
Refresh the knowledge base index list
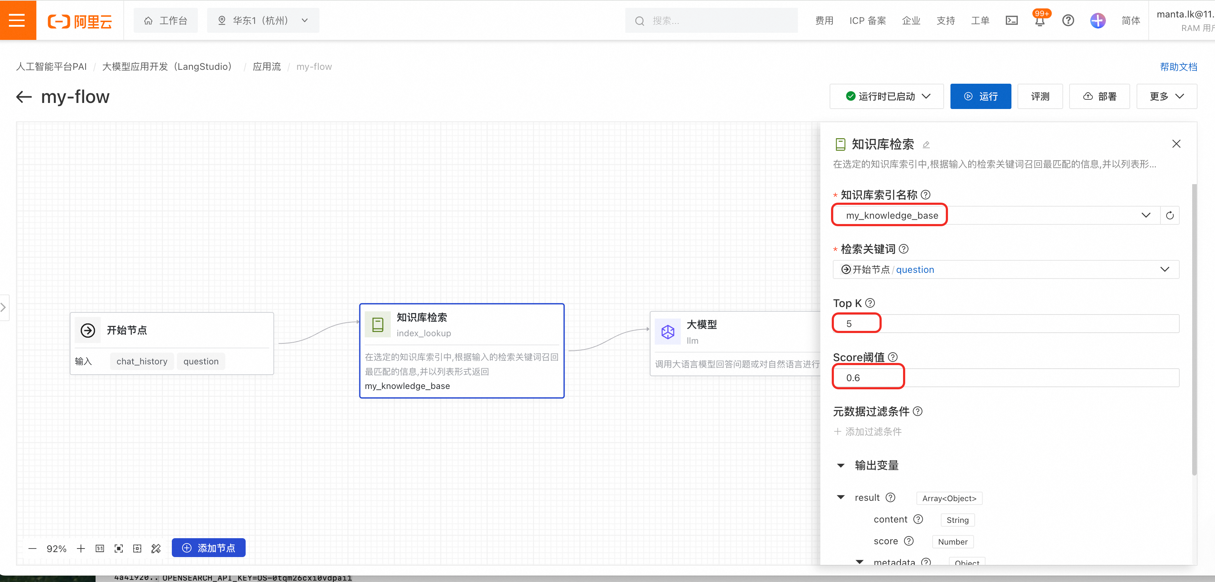point(1170,215)
